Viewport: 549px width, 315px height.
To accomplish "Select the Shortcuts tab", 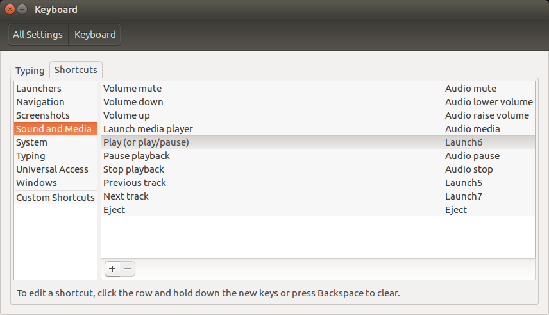I will click(x=76, y=70).
